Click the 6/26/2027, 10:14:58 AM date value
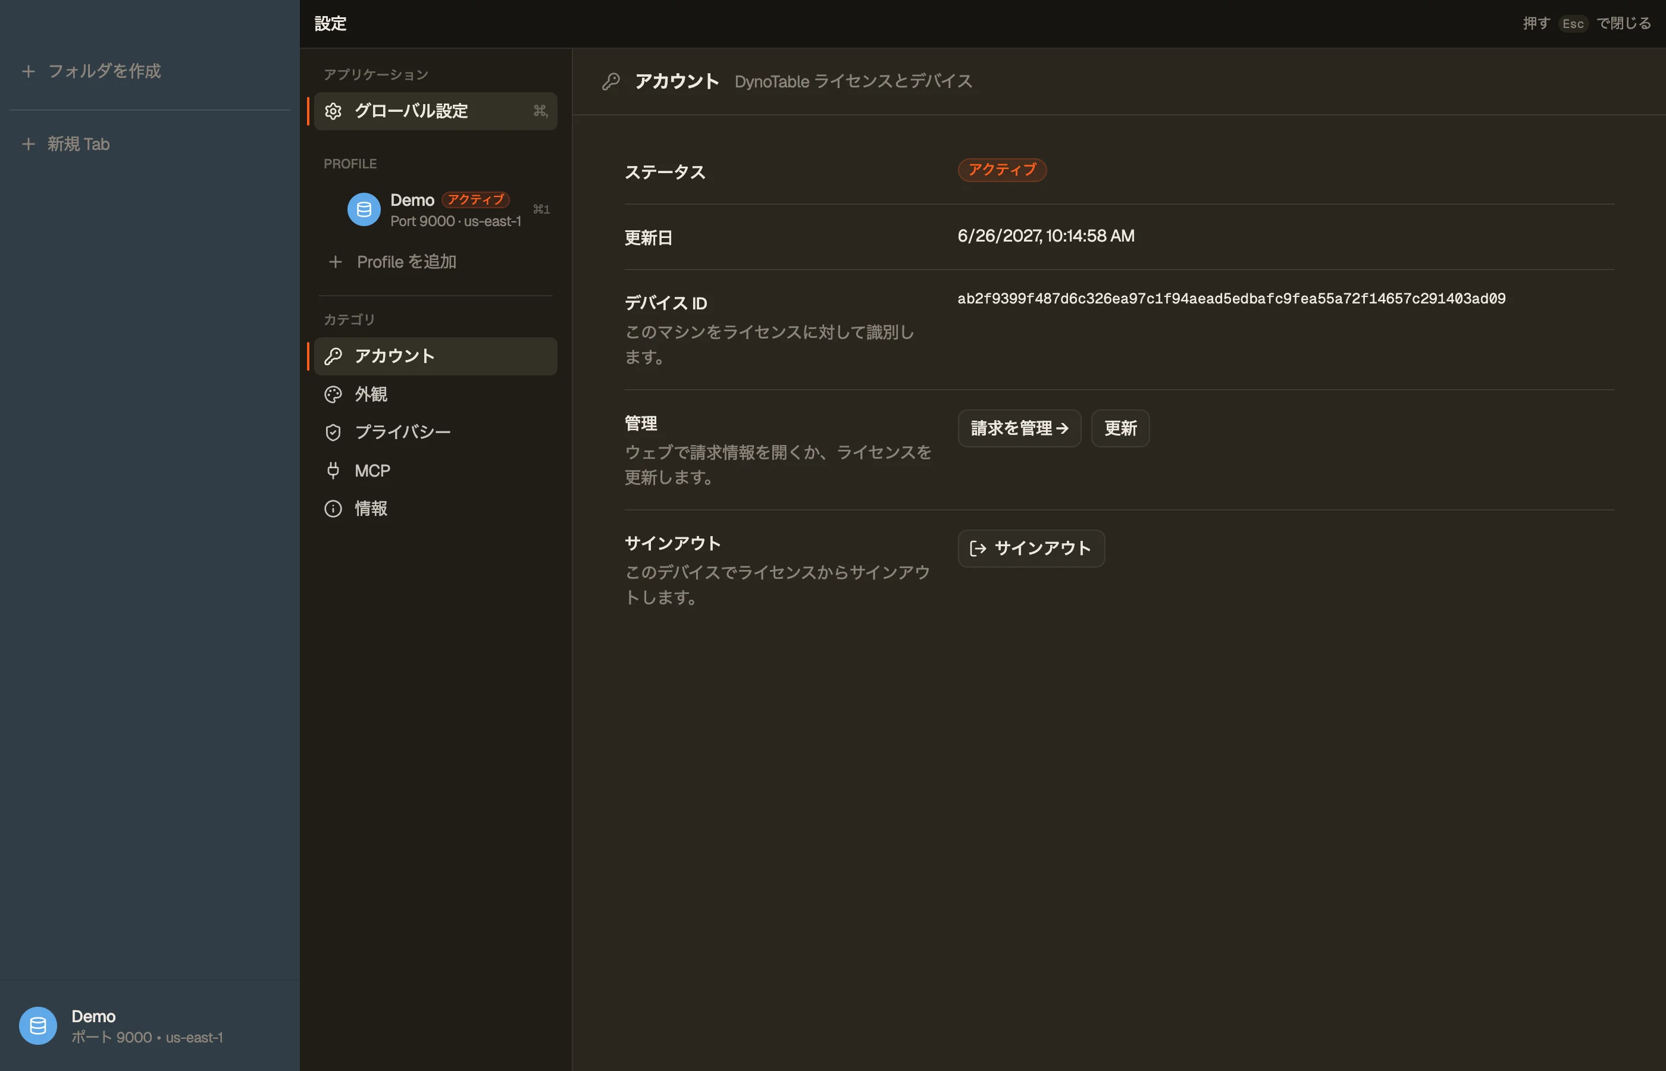1666x1071 pixels. [1046, 236]
